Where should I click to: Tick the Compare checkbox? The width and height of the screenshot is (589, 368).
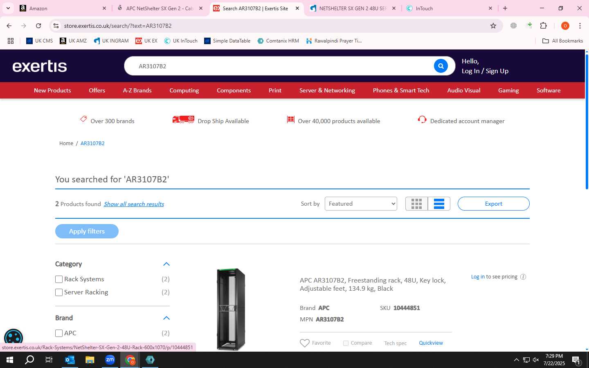click(346, 343)
